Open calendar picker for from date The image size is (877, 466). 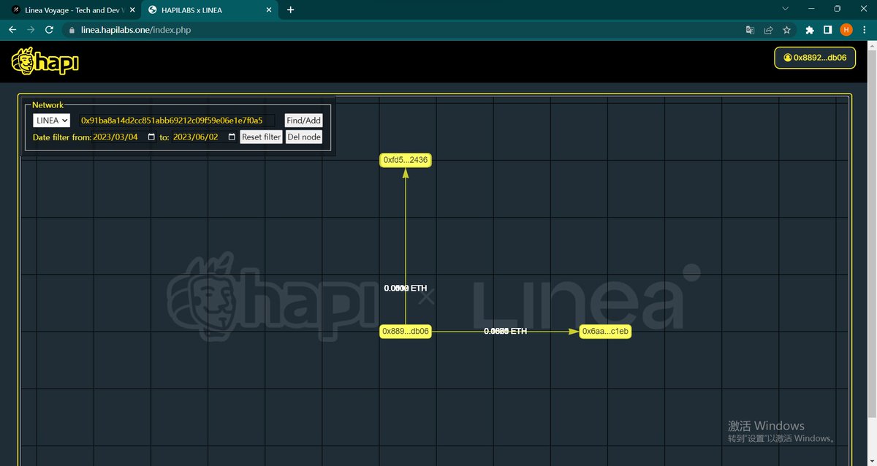pyautogui.click(x=152, y=137)
